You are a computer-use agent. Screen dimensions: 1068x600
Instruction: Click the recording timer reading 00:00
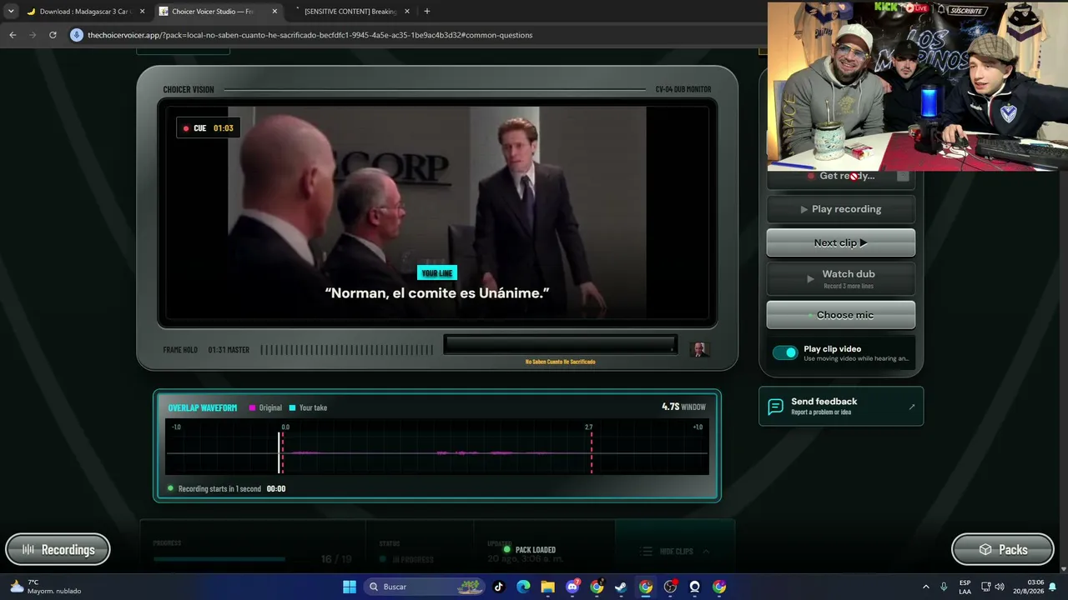tap(276, 489)
